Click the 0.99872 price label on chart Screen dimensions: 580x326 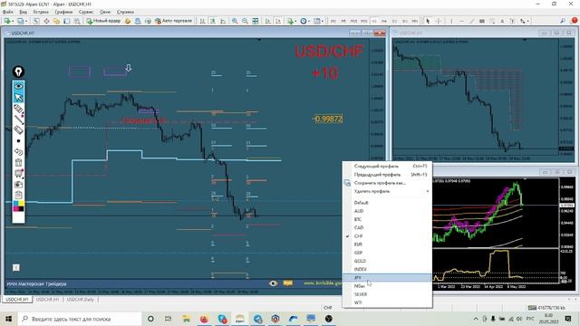coord(328,119)
